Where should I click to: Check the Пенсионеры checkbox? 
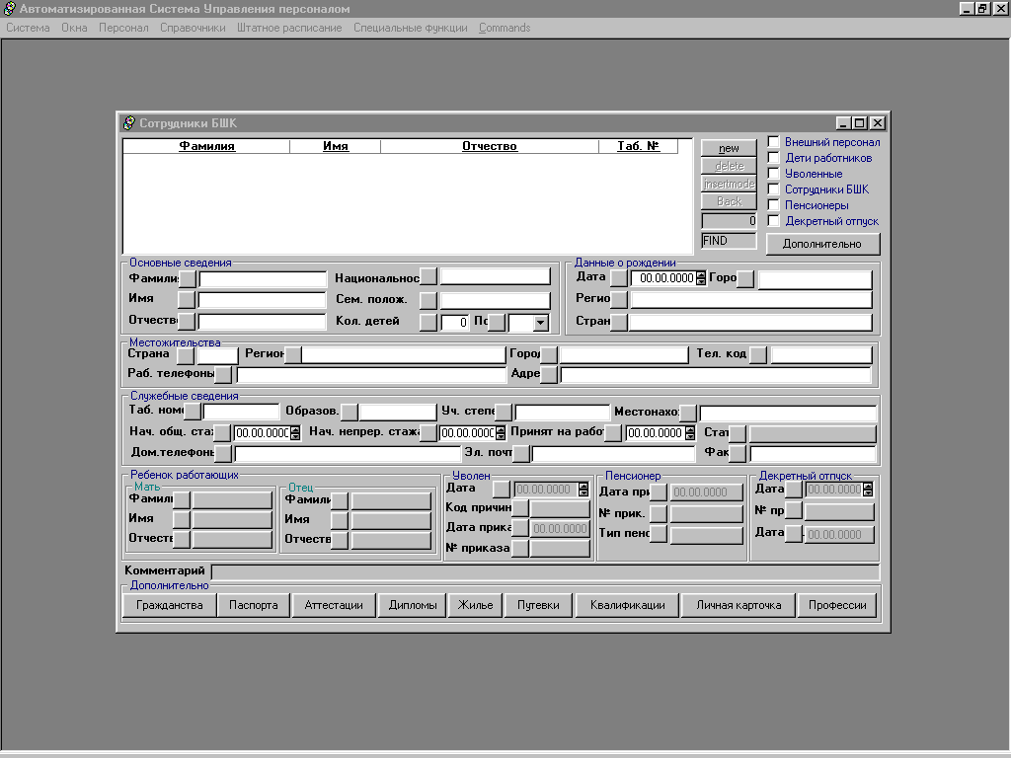(x=773, y=205)
